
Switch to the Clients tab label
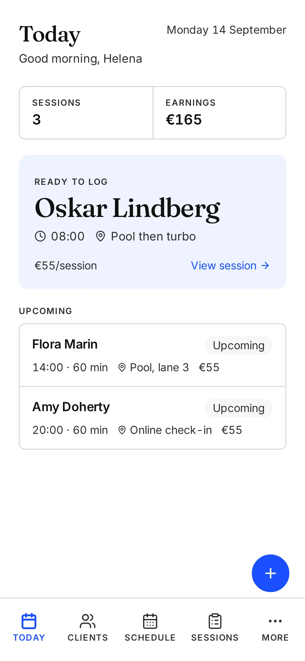88,638
